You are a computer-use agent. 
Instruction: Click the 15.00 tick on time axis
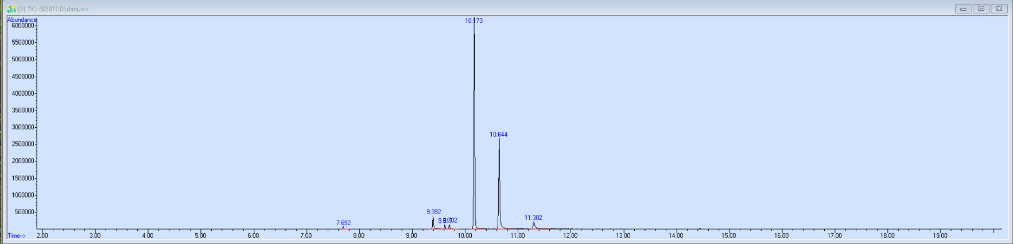[x=728, y=235]
